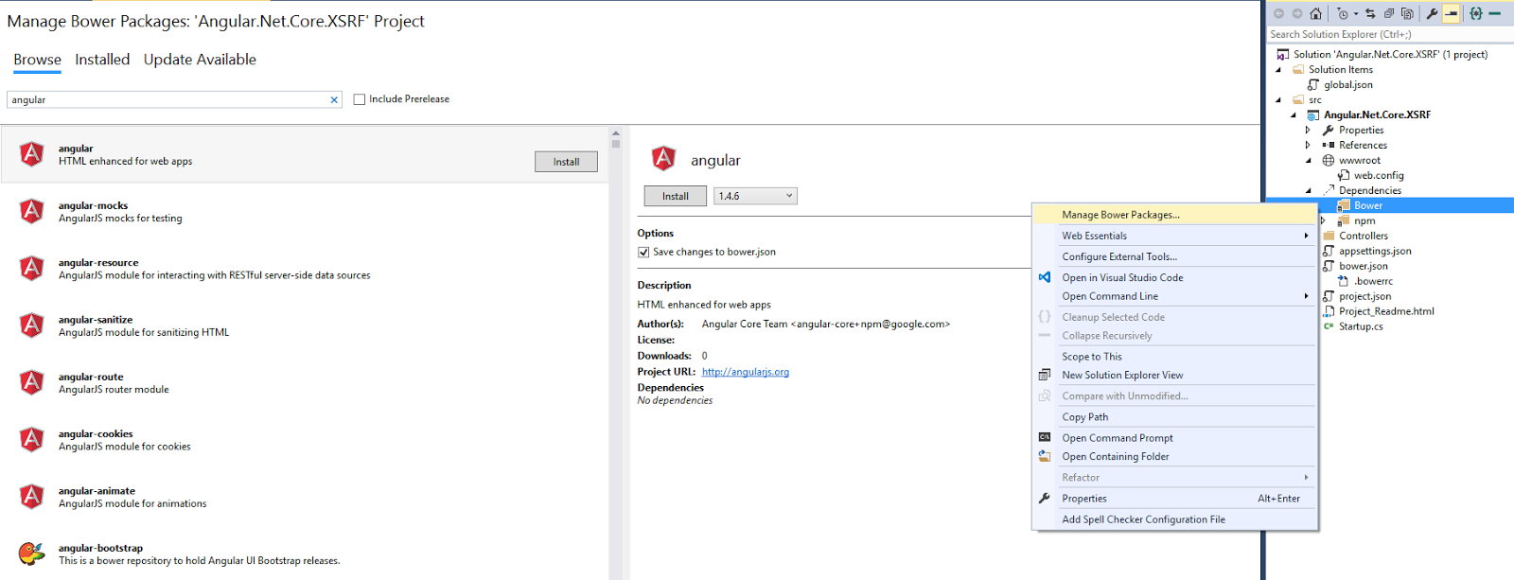Click the angular-cookies package logo
Image resolution: width=1514 pixels, height=580 pixels.
point(32,440)
